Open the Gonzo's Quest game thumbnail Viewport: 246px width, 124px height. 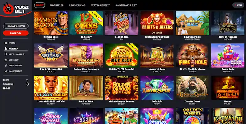pyautogui.click(x=192, y=88)
